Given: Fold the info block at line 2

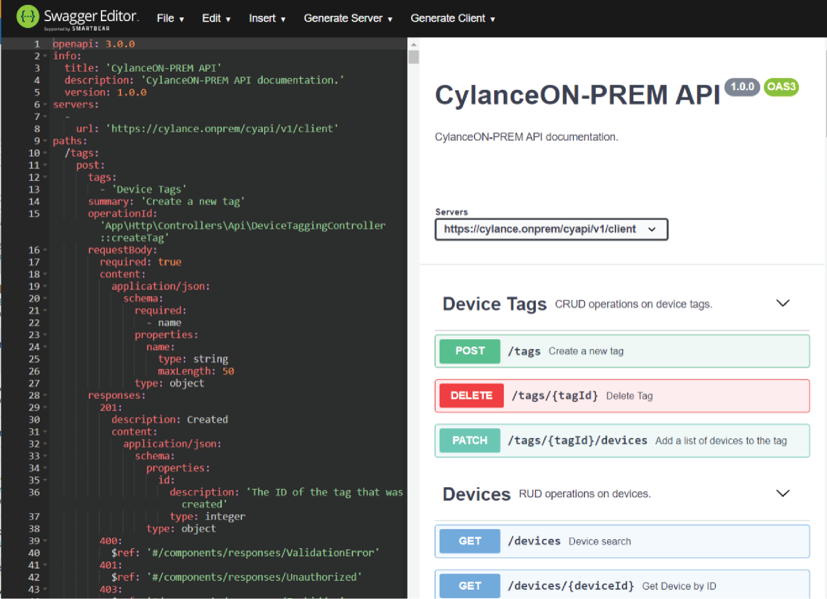Looking at the screenshot, I should point(45,56).
